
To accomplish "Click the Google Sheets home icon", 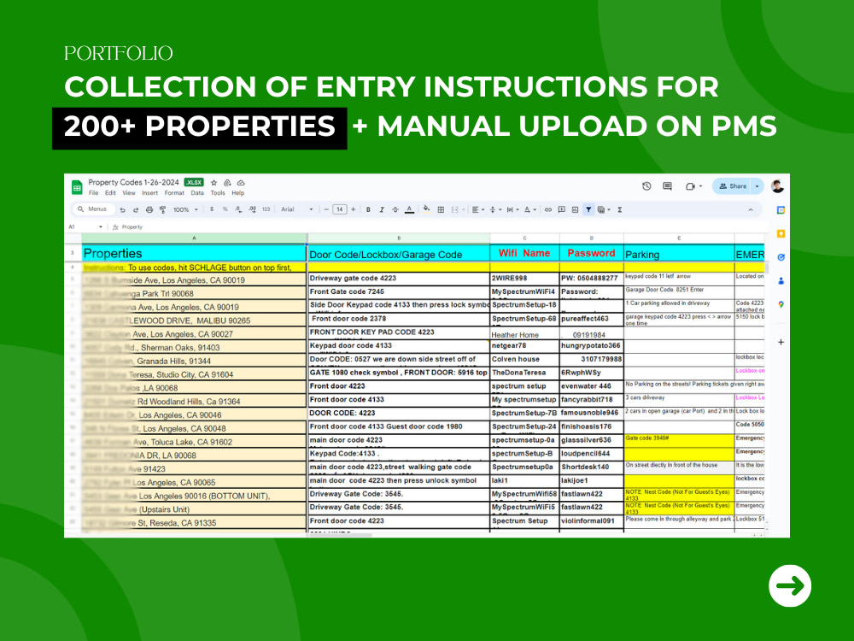I will (x=77, y=187).
